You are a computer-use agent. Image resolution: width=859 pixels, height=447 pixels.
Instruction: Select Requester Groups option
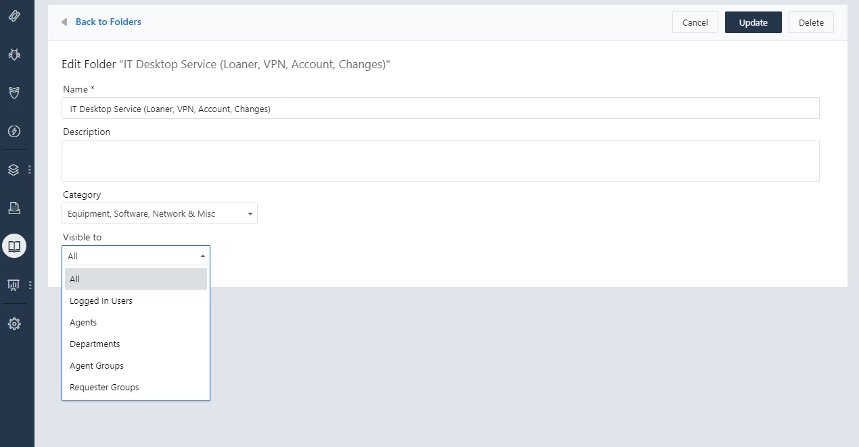coord(136,387)
